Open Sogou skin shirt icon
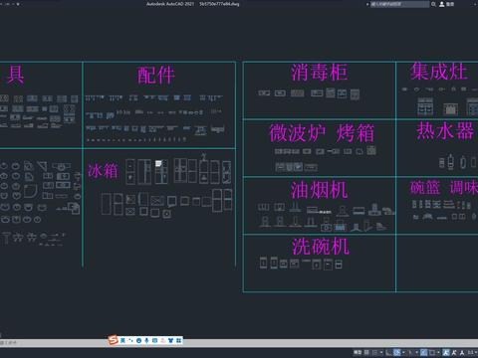The image size is (478, 358). (x=170, y=340)
